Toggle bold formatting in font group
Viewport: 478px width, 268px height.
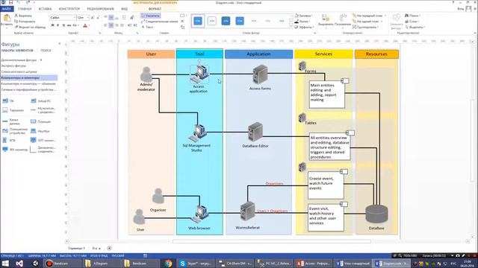[52, 25]
